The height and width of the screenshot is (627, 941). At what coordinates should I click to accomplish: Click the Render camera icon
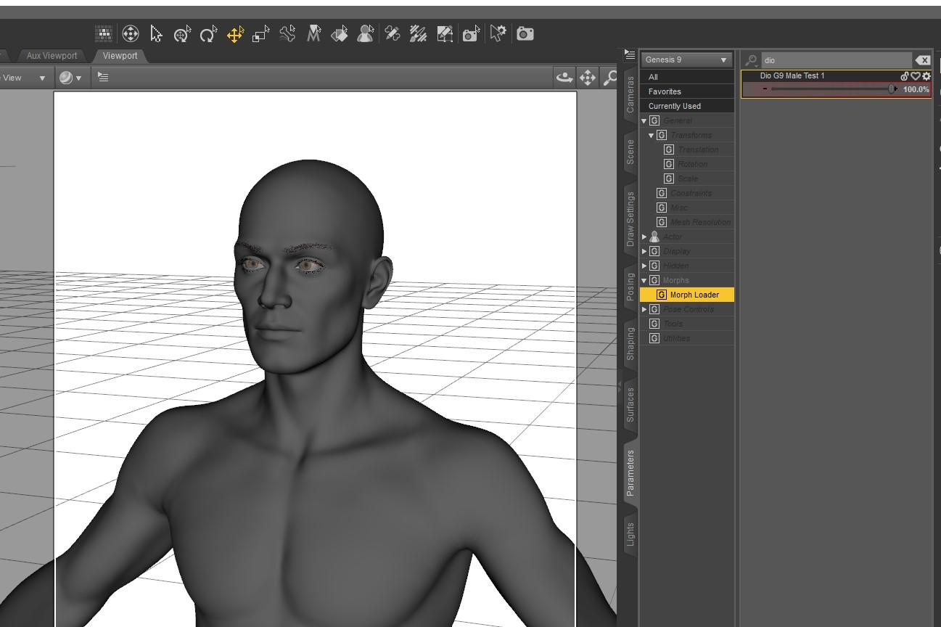[x=525, y=33]
